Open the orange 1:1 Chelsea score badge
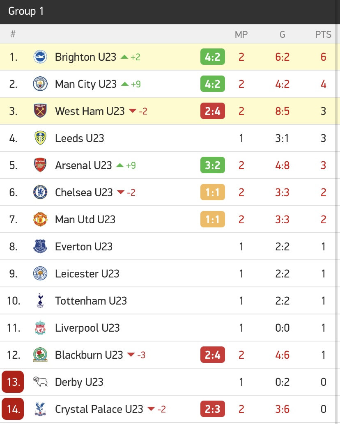340x424 pixels. coord(213,192)
